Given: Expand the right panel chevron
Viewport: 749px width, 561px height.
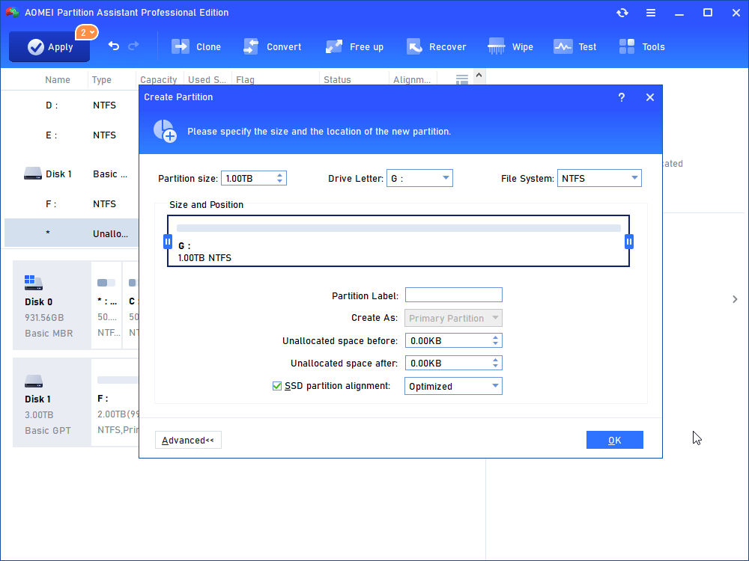Looking at the screenshot, I should click(x=735, y=299).
